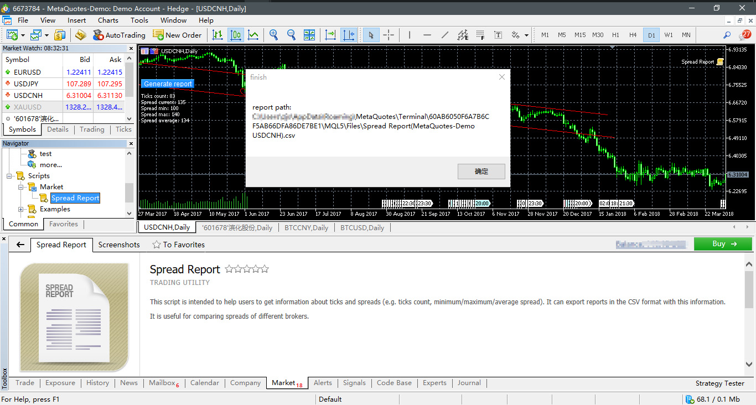Switch to H1 timeframe
This screenshot has width=756, height=405.
(615, 35)
